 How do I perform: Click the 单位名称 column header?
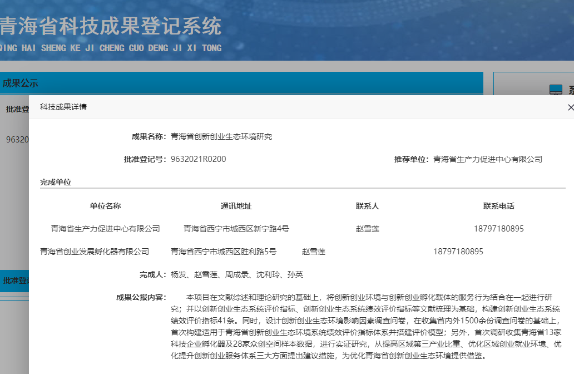pos(105,206)
